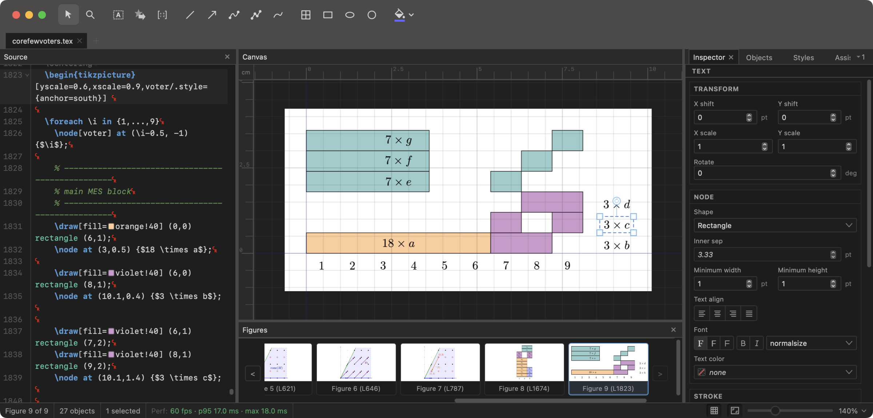This screenshot has height=418, width=873.
Task: Select the magnifier zoom tool
Action: pyautogui.click(x=90, y=15)
